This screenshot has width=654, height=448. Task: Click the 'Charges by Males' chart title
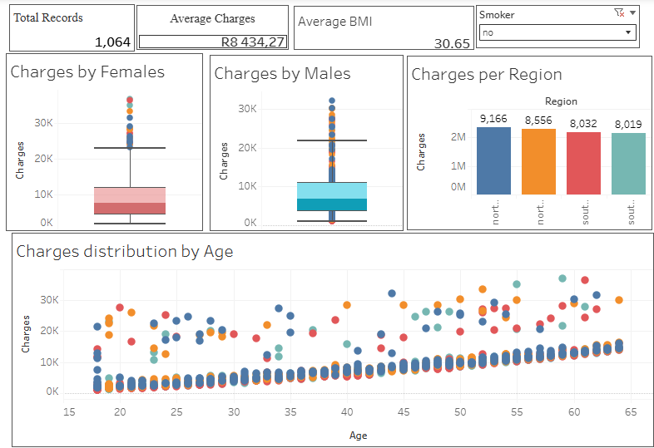click(x=282, y=74)
